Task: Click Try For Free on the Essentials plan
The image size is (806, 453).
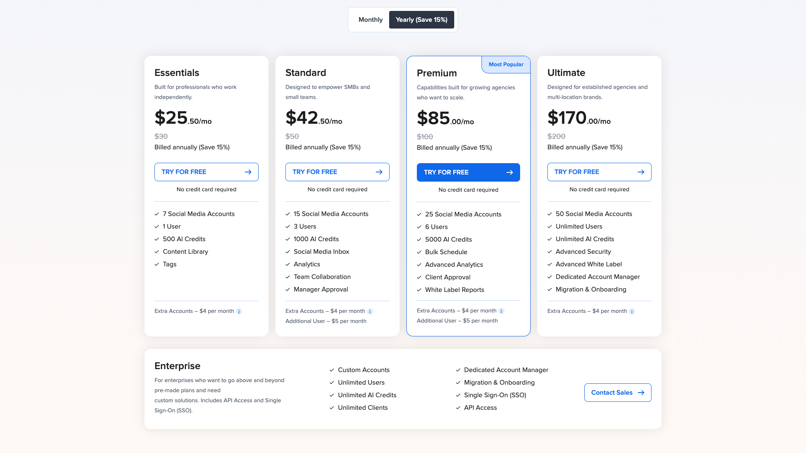Action: coord(206,172)
